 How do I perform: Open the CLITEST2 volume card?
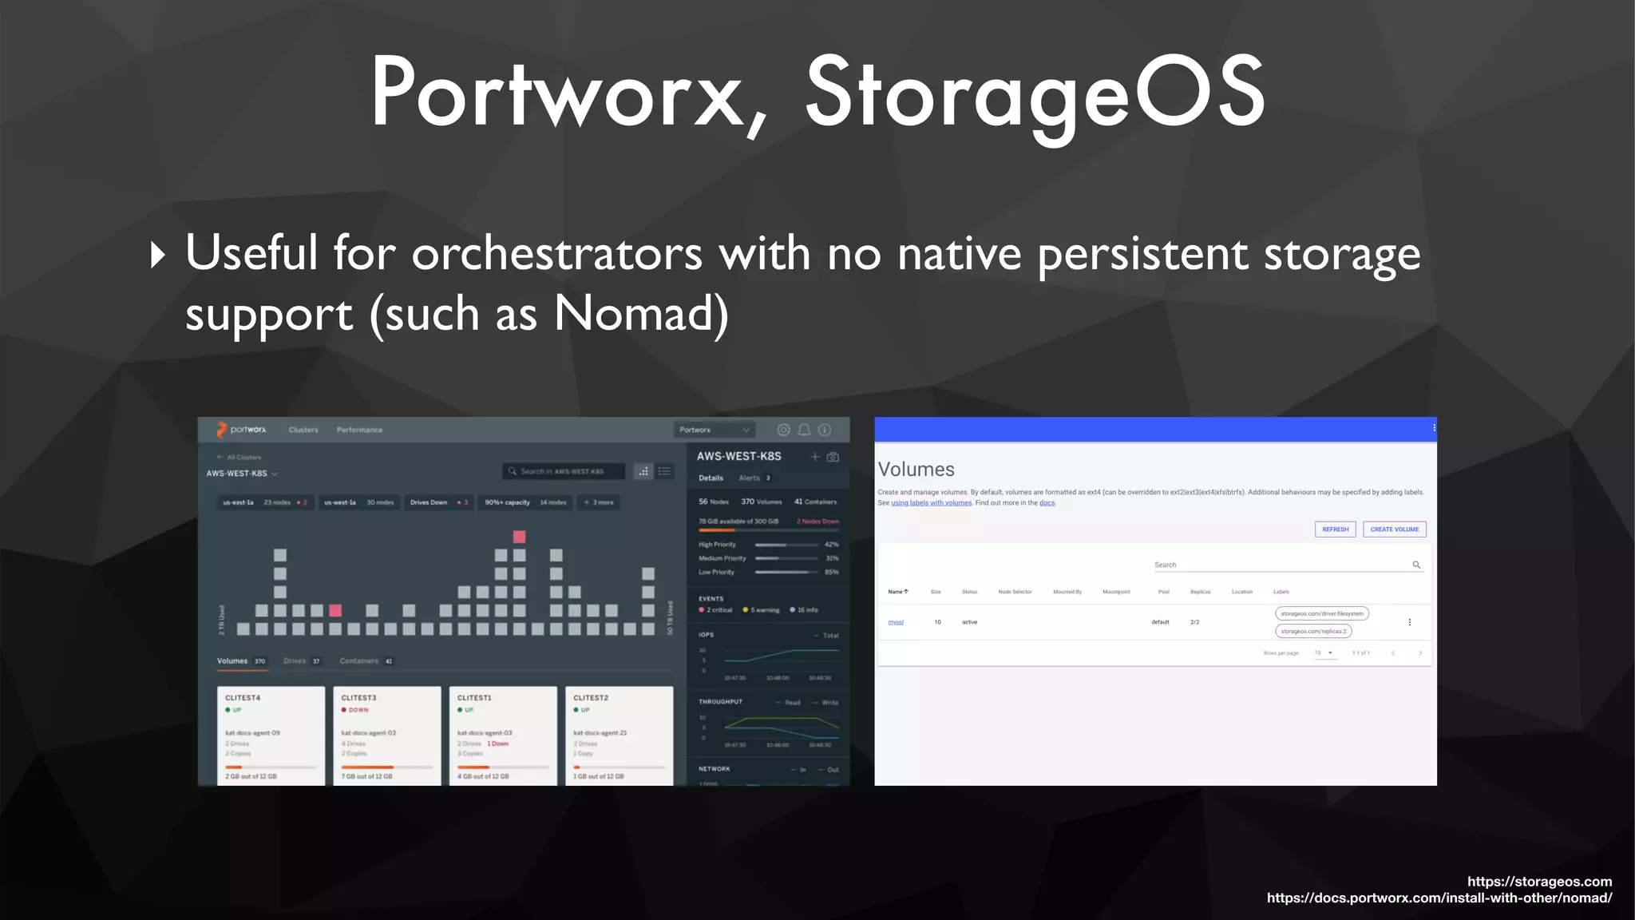pos(619,736)
